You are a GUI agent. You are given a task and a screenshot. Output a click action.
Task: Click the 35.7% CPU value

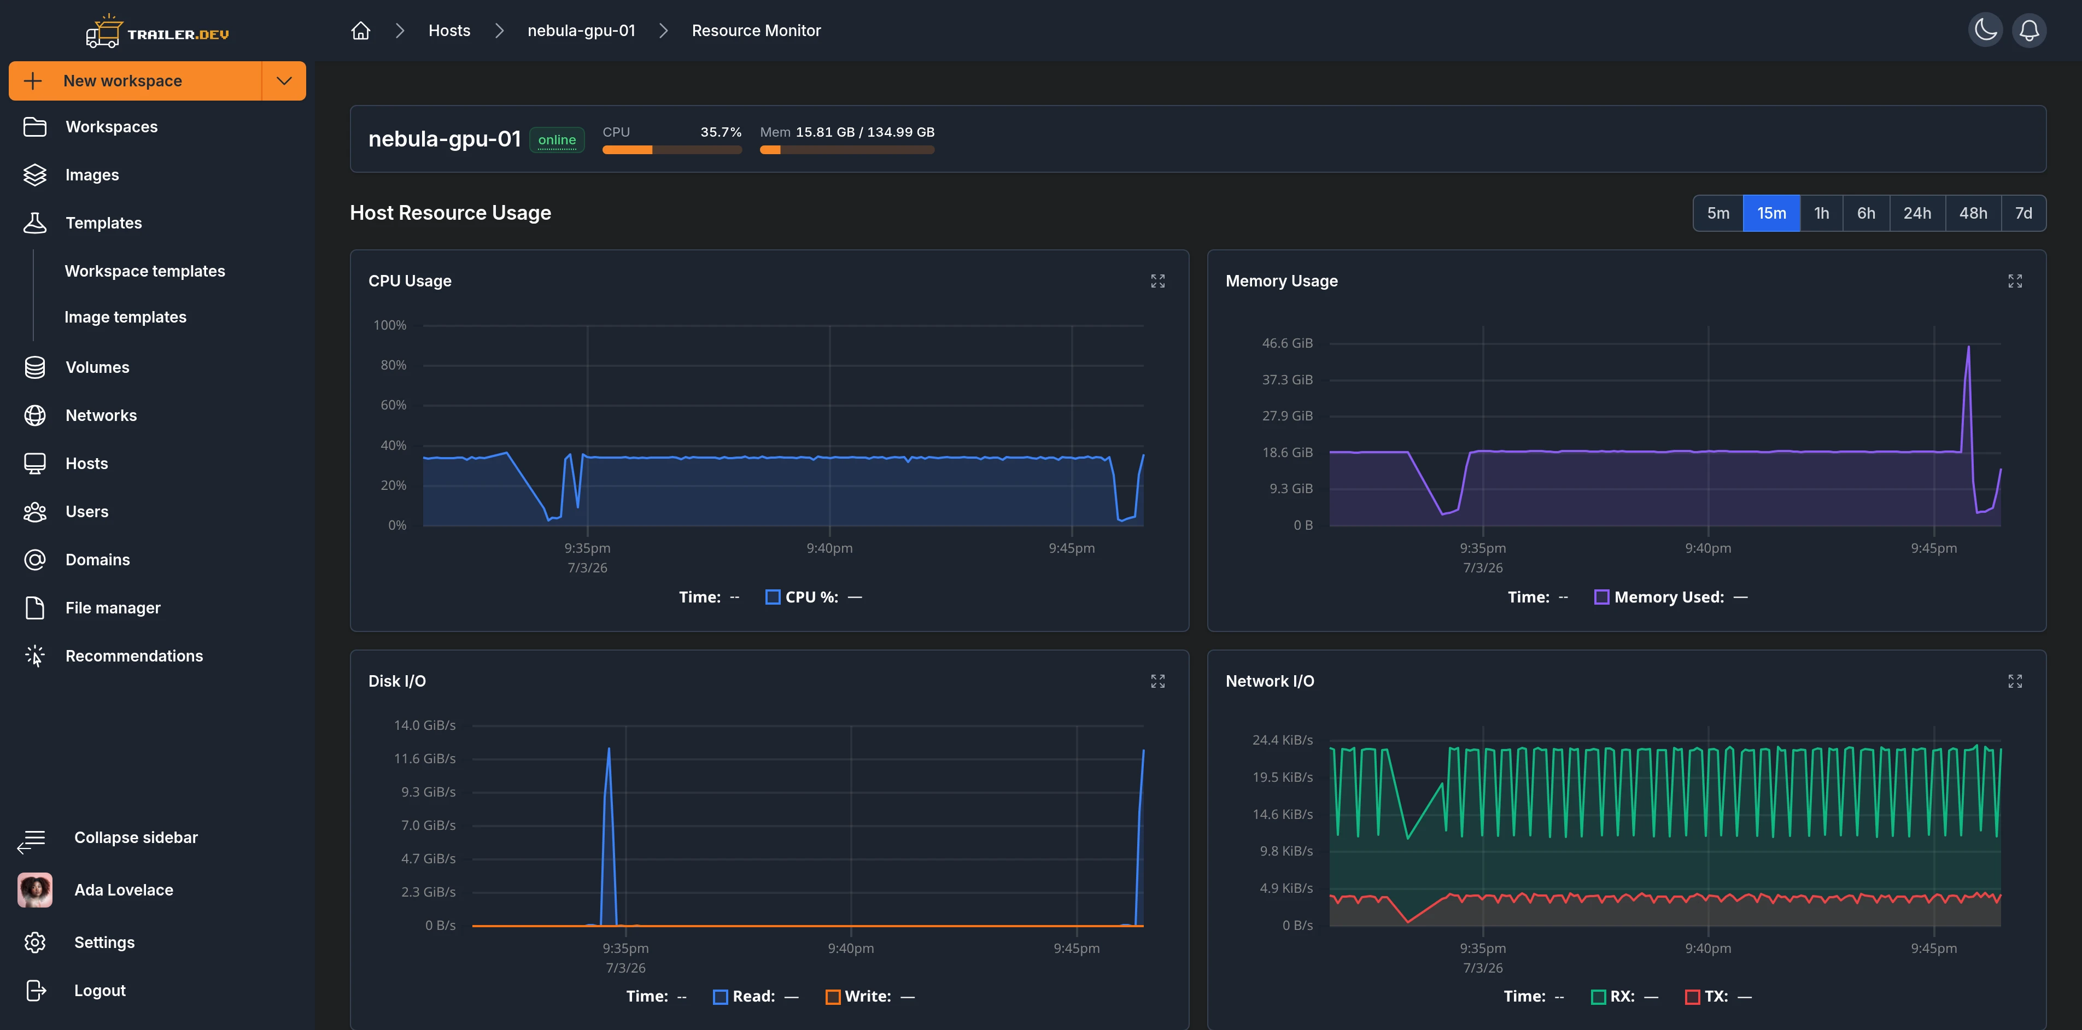[x=721, y=132]
